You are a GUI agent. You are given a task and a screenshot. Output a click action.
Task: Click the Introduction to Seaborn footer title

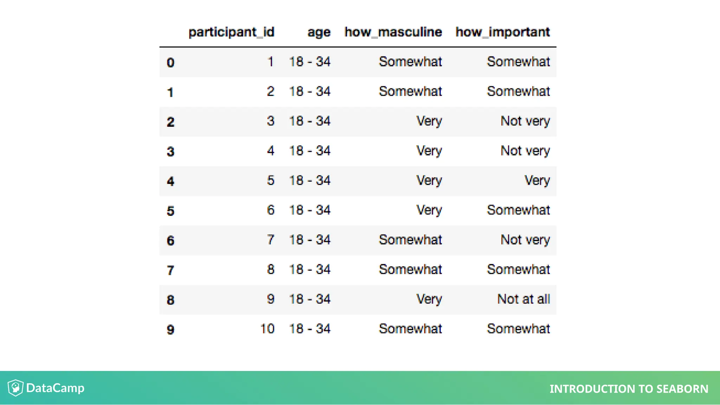coord(629,389)
